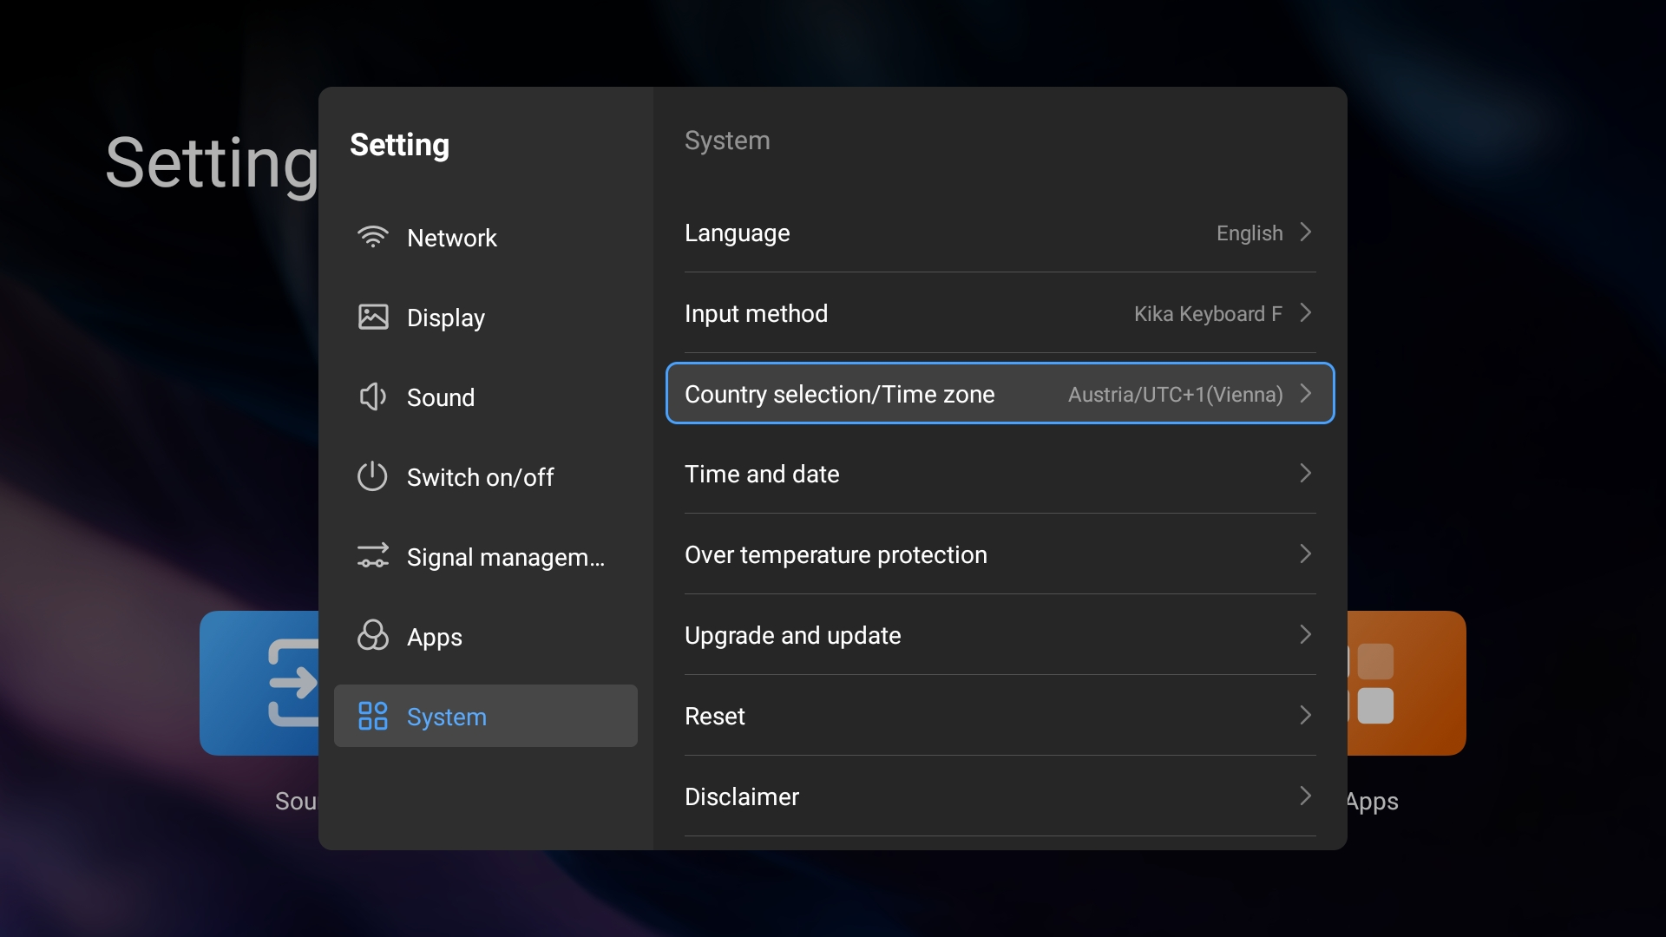
Task: Select Signal management menu entry
Action: pyautogui.click(x=505, y=557)
